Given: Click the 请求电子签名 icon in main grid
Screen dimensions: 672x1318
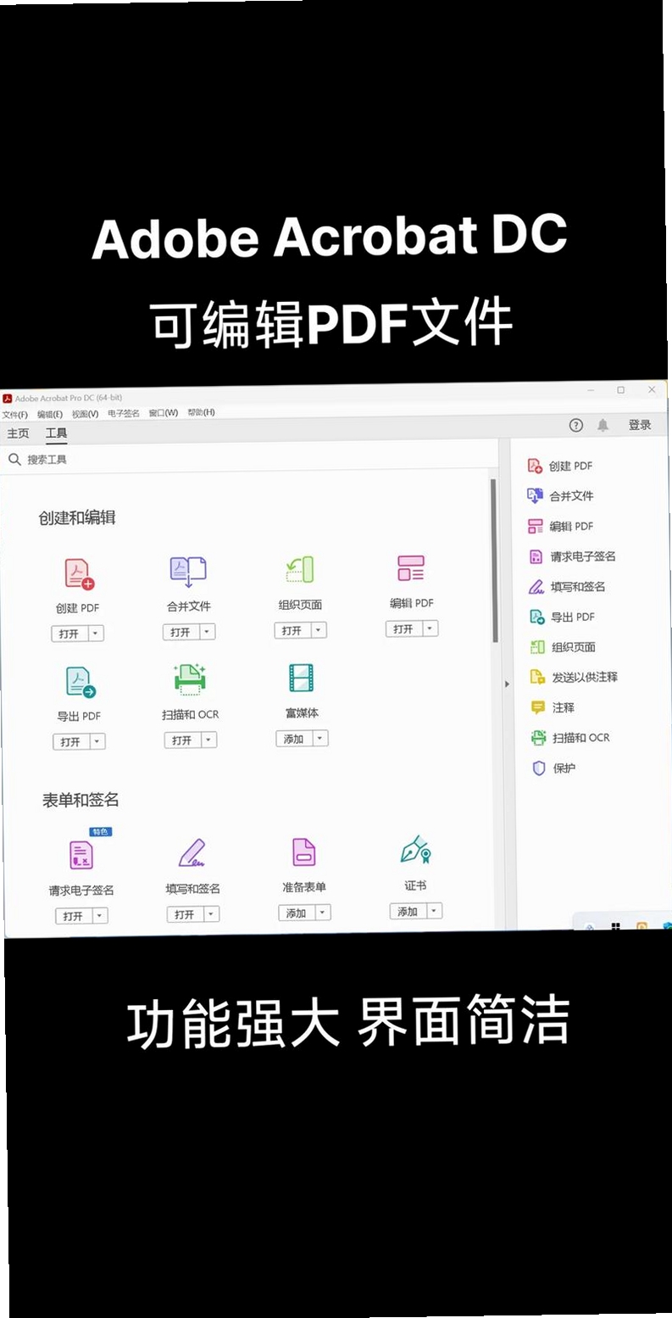Looking at the screenshot, I should pyautogui.click(x=81, y=855).
